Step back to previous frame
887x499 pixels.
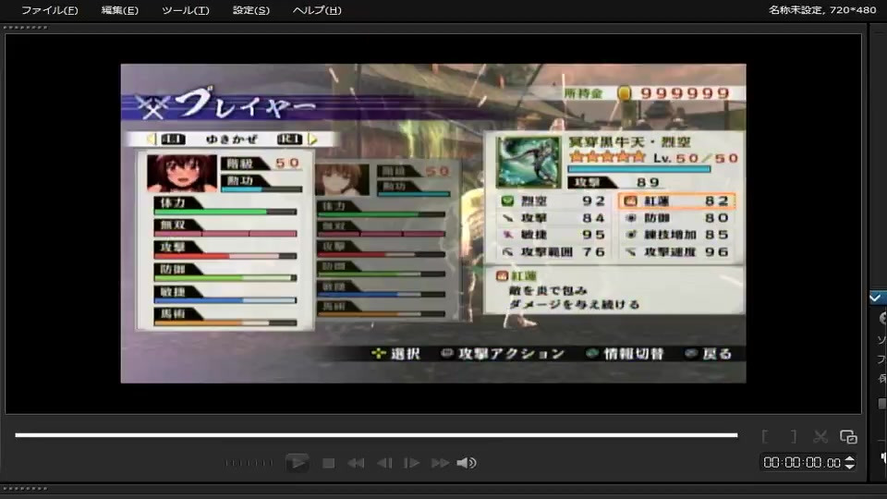(x=384, y=463)
